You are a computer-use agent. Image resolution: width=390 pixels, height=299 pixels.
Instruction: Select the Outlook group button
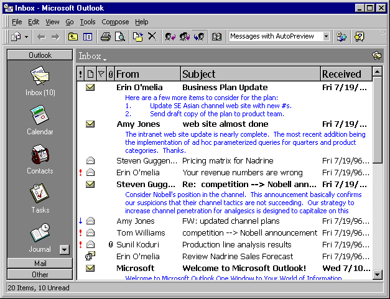click(x=40, y=55)
